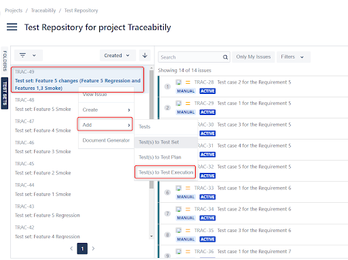Select test set Feature 5 Smoke
The image size is (348, 260).
pyautogui.click(x=43, y=109)
